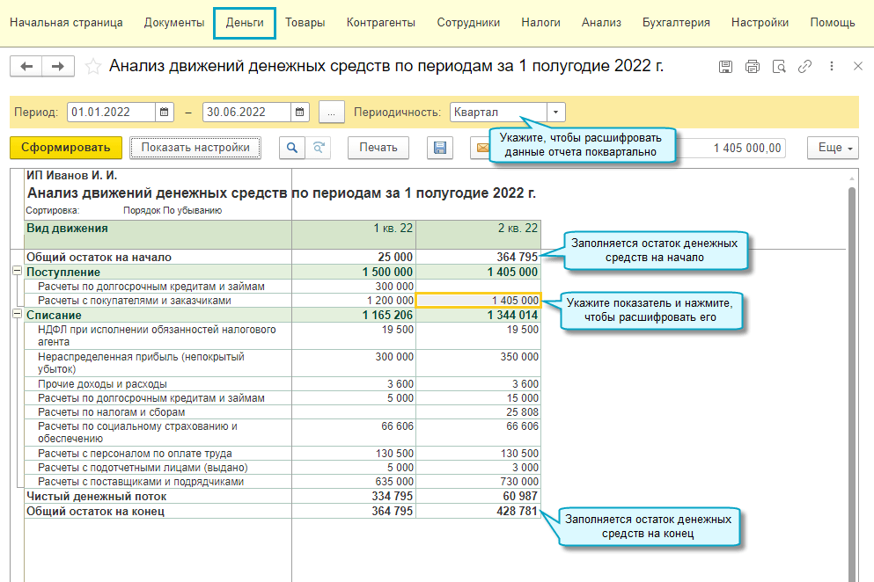Open the Периодичность dropdown arrow
Image resolution: width=874 pixels, height=582 pixels.
coord(555,113)
